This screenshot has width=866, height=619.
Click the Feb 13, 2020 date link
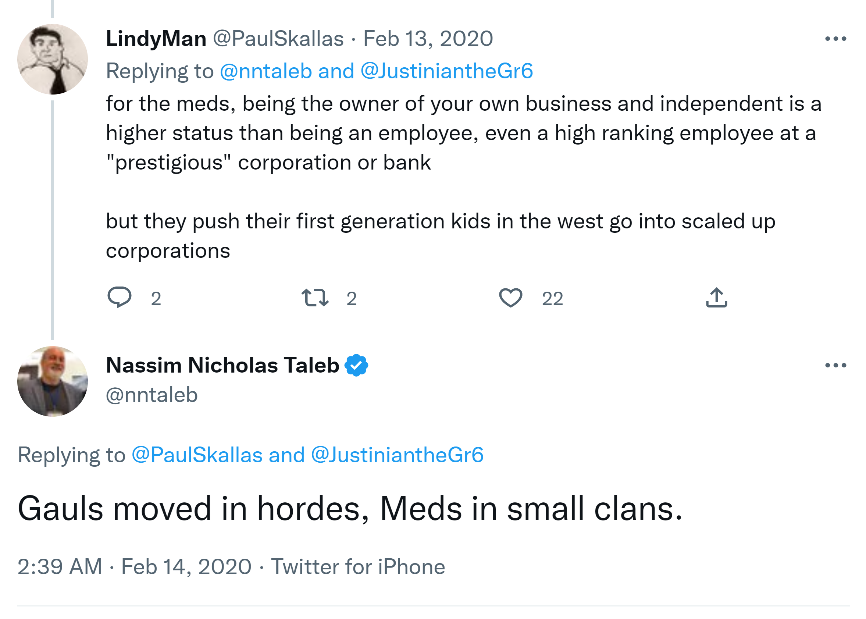(x=428, y=39)
